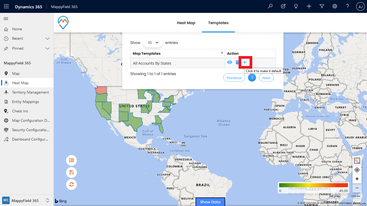Viewport: 367px width, 206px height.
Task: Go to Home in sidebar
Action: point(27,29)
